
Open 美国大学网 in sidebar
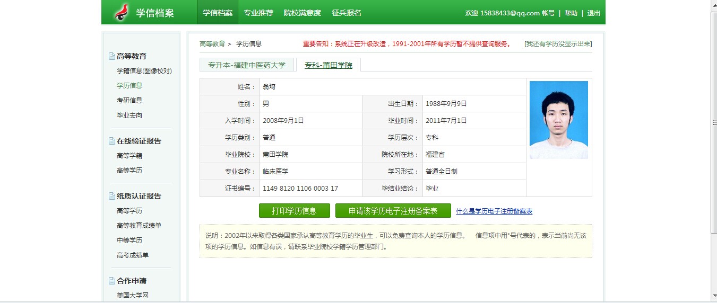coord(133,296)
